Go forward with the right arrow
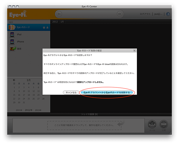The height and width of the screenshot is (147, 179). click(120, 14)
